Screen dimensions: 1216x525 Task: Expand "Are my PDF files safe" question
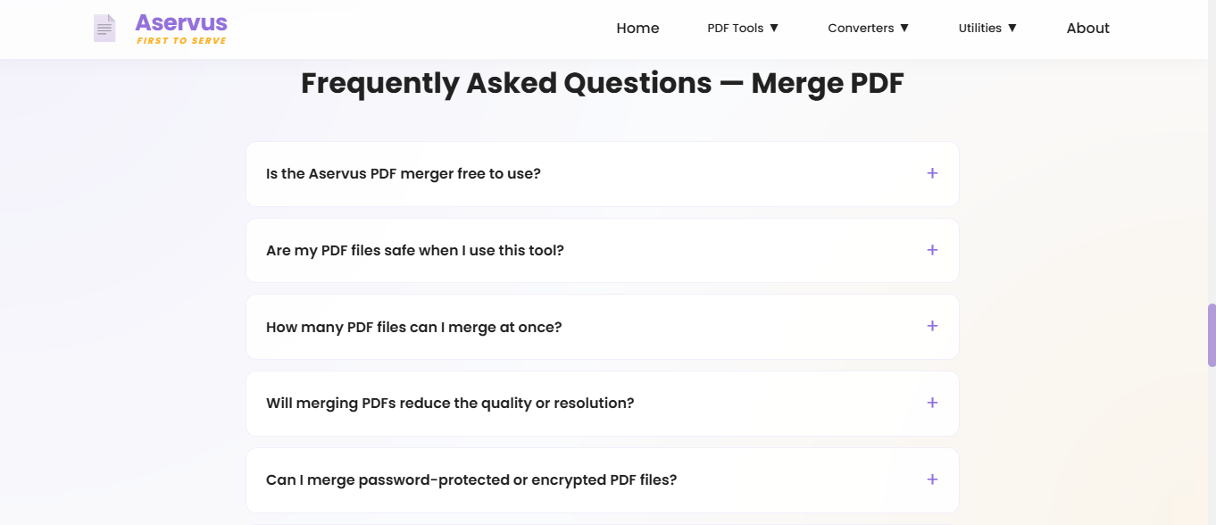tap(415, 250)
